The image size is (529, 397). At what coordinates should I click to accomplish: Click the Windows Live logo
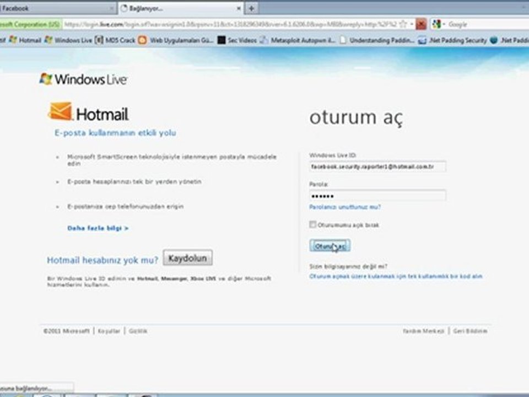[83, 79]
